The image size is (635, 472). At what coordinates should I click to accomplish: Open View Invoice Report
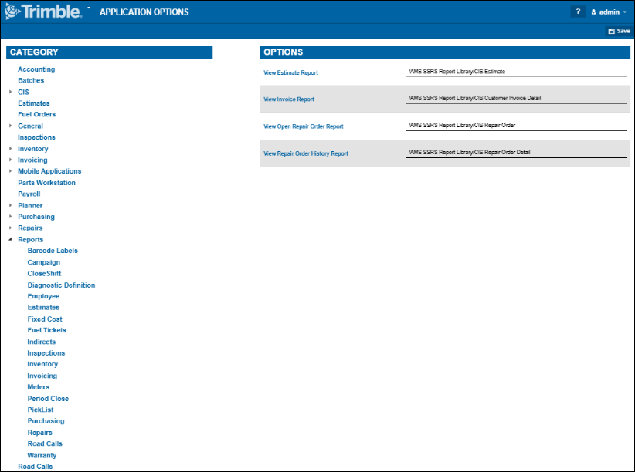click(x=288, y=99)
